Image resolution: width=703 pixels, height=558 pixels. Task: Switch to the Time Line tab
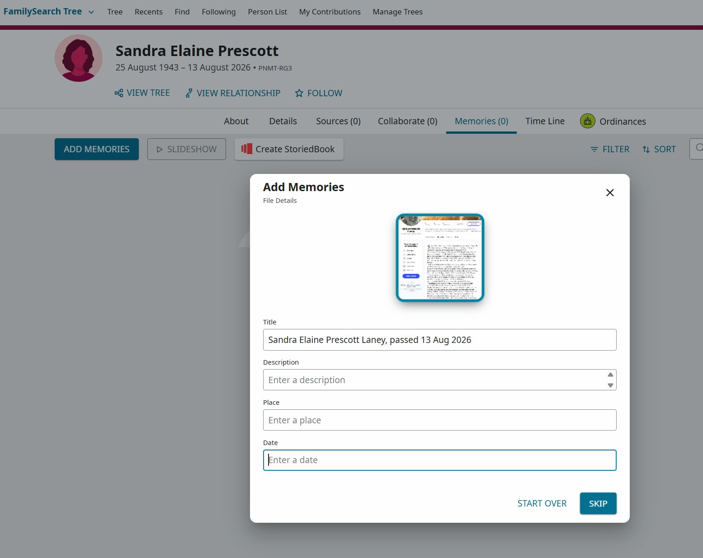545,121
